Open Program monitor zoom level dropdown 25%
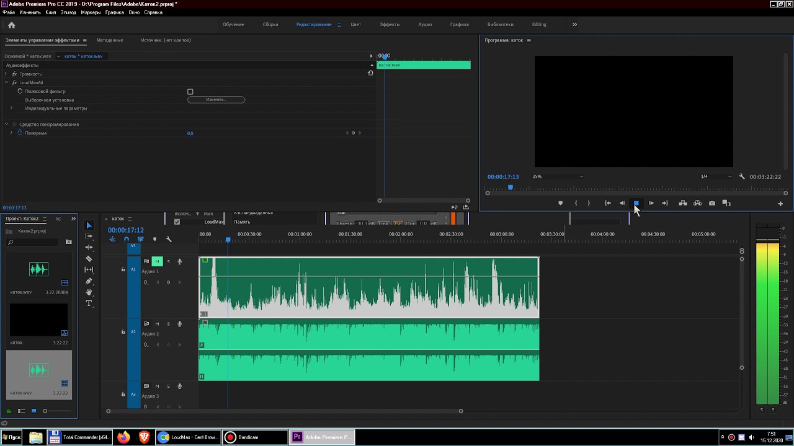The width and height of the screenshot is (794, 446). point(557,177)
